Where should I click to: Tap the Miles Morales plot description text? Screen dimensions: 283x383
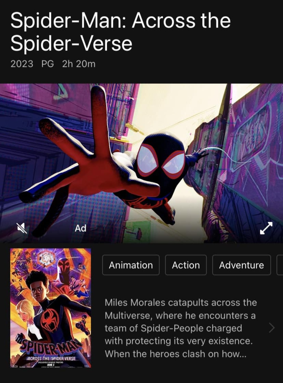pos(181,328)
